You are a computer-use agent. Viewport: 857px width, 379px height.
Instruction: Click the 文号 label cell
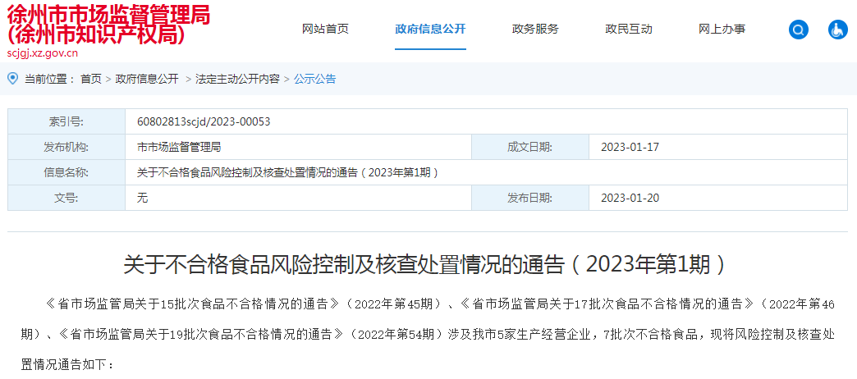coord(66,198)
